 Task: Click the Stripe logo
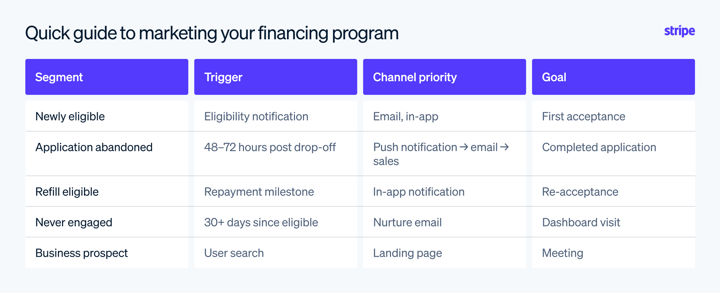click(679, 31)
